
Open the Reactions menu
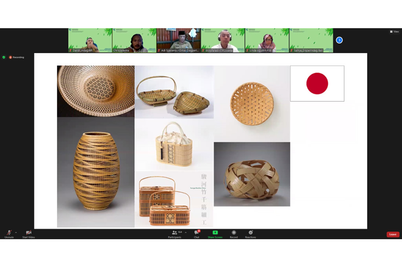[250, 234]
